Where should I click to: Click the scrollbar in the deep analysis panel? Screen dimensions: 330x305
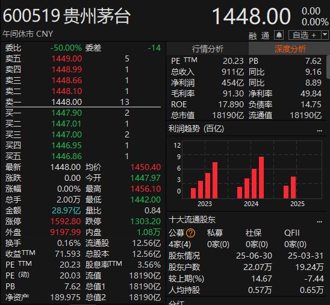click(328, 66)
